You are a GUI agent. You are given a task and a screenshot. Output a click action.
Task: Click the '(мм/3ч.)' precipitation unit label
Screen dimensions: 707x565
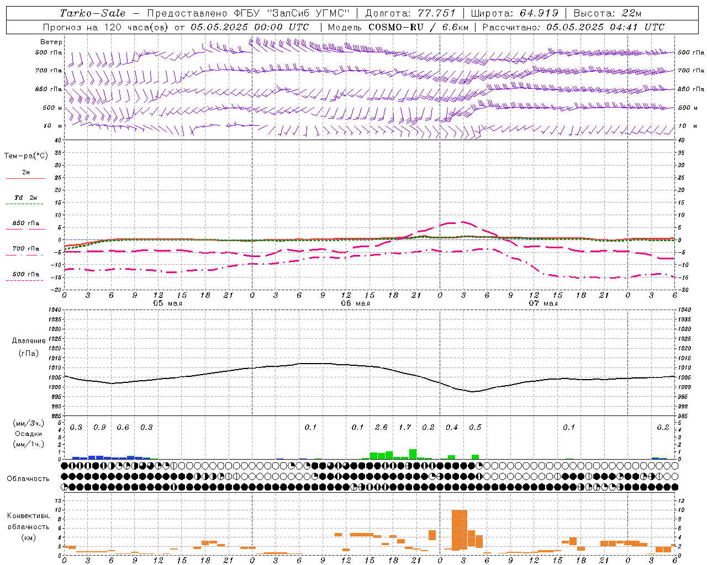coord(29,423)
